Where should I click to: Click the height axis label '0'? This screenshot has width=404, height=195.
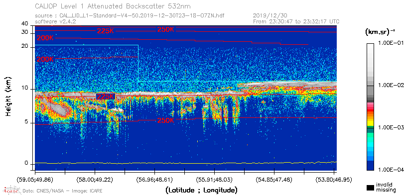point(26,163)
